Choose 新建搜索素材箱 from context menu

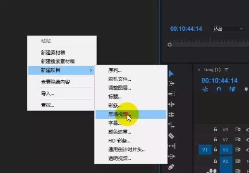[62, 62]
